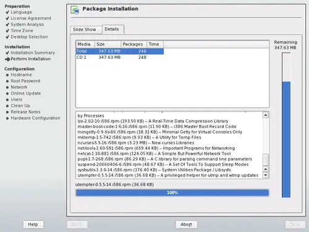Click the master-boot-code log line
The width and height of the screenshot is (309, 232).
(x=157, y=127)
